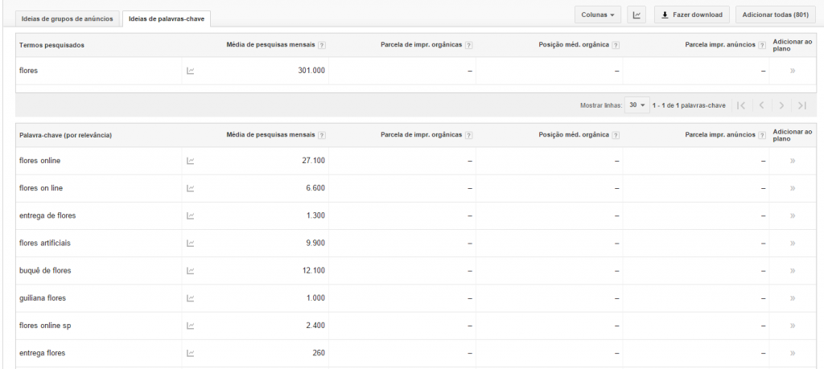
Task: Open trend chart icon for flores online
Action: (x=191, y=161)
